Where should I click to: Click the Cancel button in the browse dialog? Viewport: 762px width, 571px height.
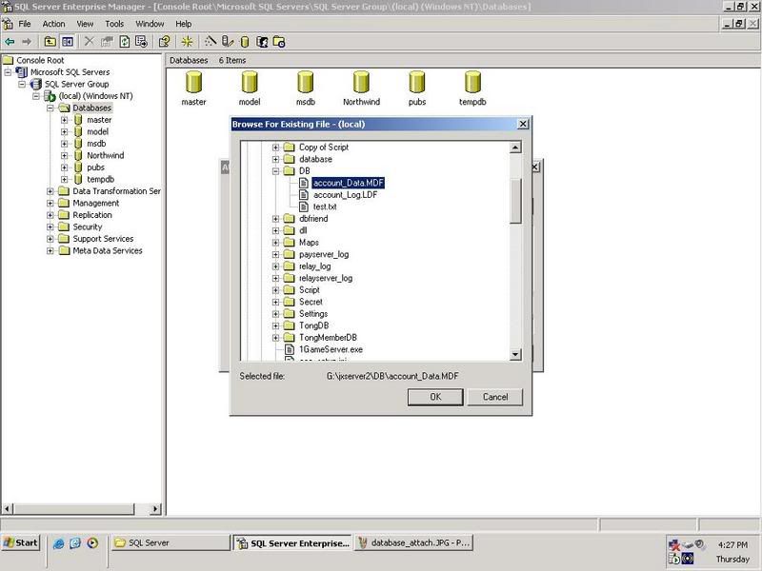pyautogui.click(x=495, y=397)
